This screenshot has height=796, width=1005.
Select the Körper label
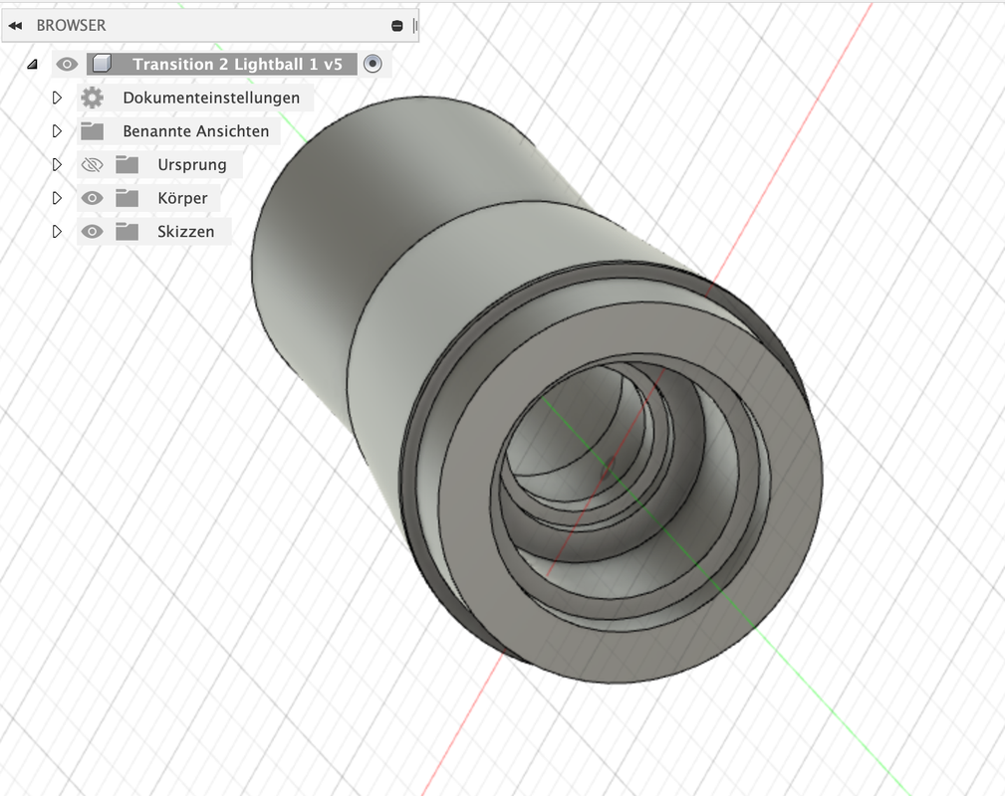(182, 199)
